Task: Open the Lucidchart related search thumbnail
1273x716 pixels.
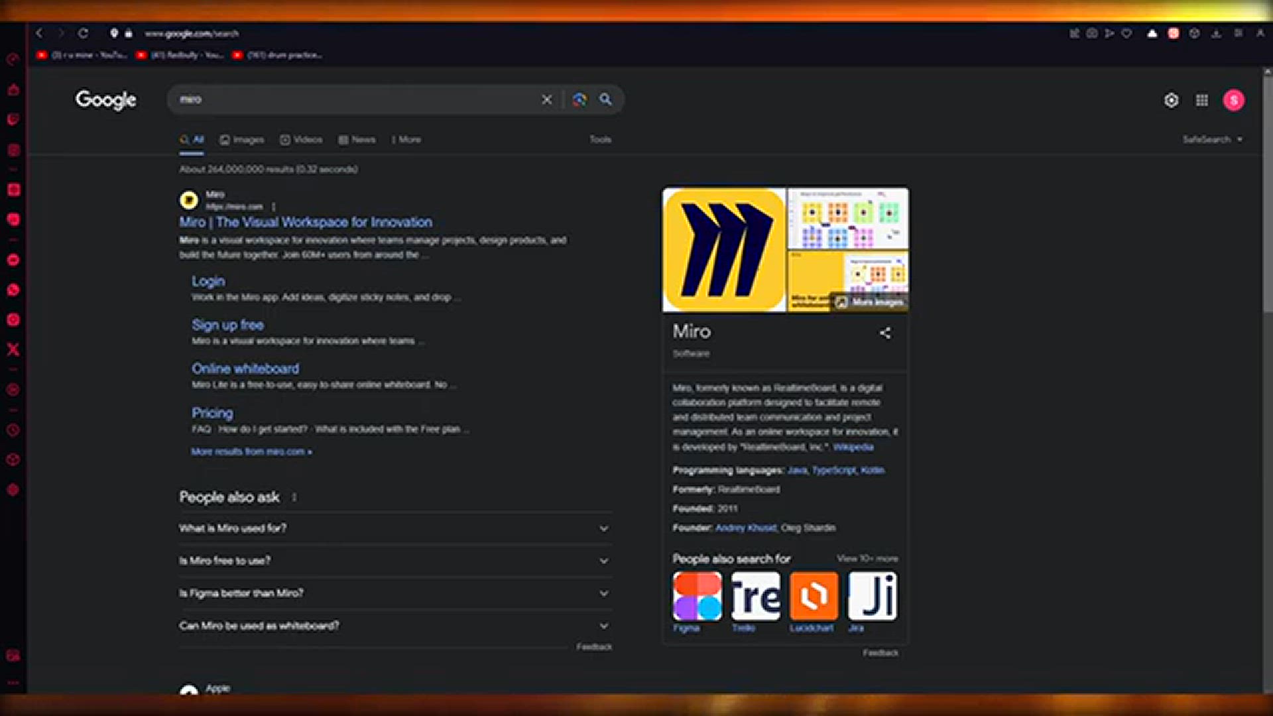Action: pos(814,597)
